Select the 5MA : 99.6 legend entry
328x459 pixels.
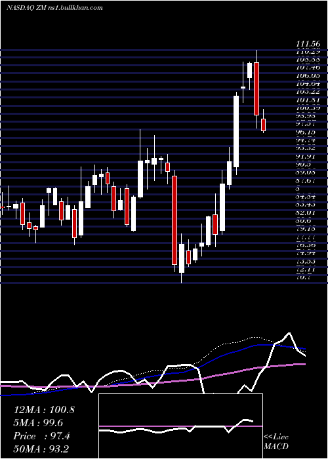pos(38,423)
